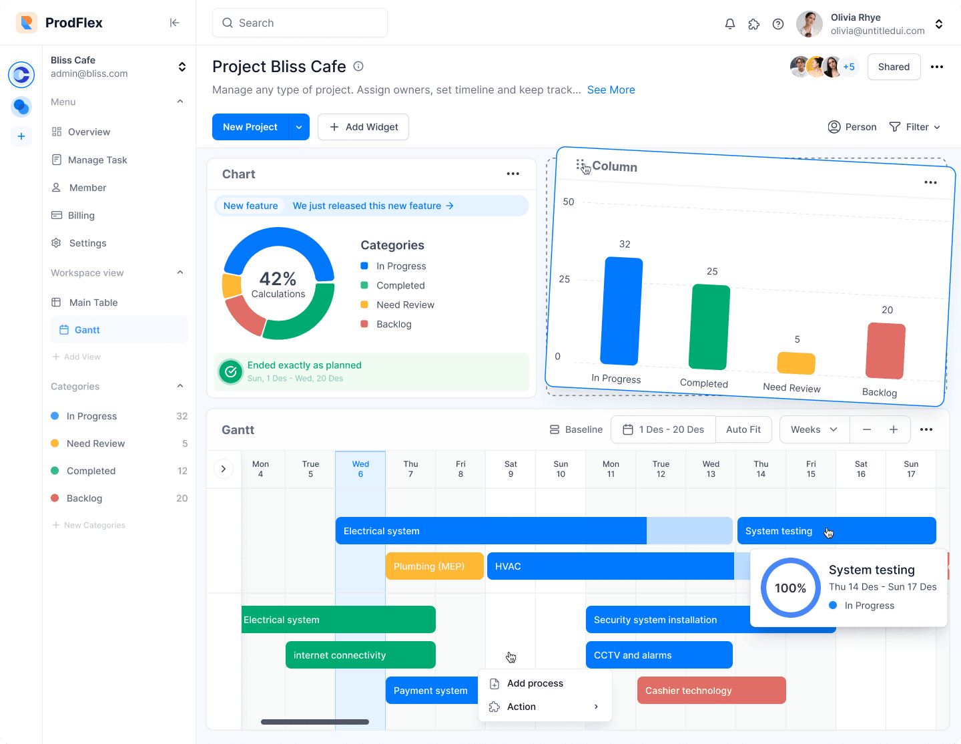This screenshot has height=744, width=961.
Task: Click the Settings gear icon
Action: click(57, 243)
